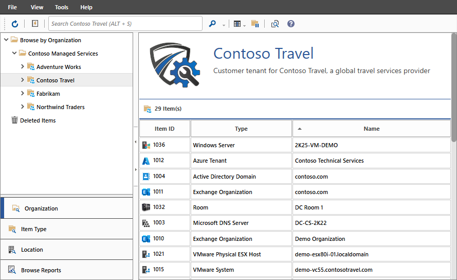The height and width of the screenshot is (280, 457).
Task: Select the DC Room 1 name cell
Action: (x=372, y=207)
